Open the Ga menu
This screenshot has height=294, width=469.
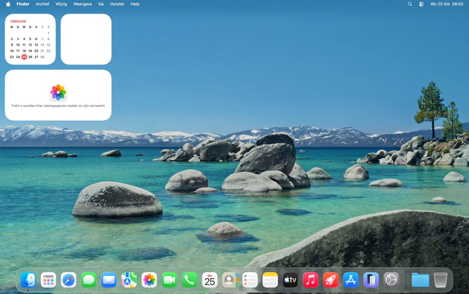pyautogui.click(x=101, y=4)
